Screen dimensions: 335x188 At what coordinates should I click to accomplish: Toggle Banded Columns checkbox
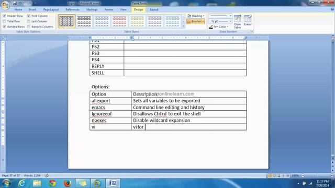[x=29, y=27]
